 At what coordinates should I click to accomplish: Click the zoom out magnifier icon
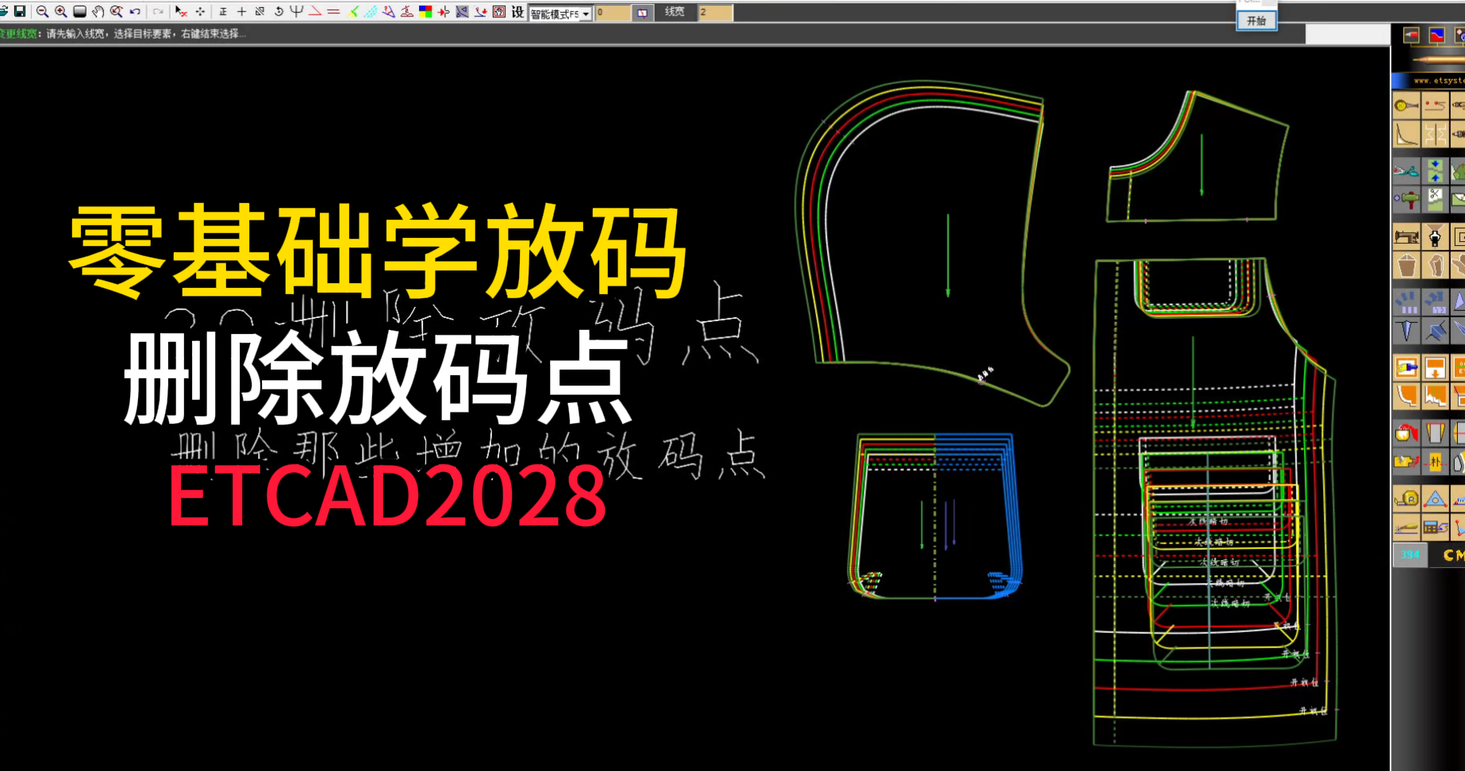click(x=43, y=11)
